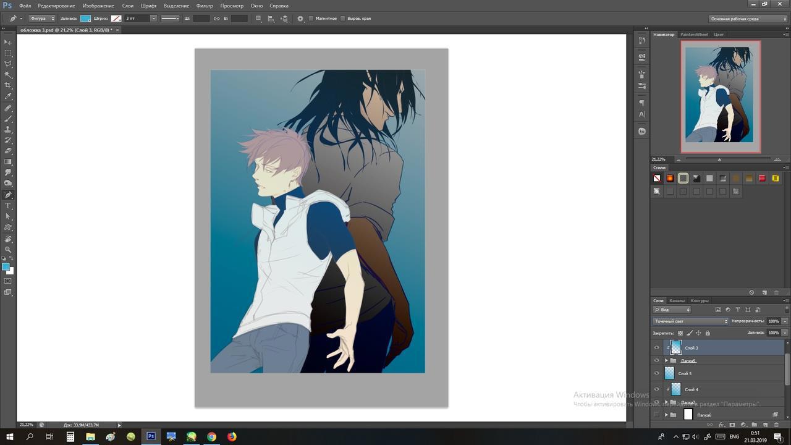Select the Magic Wand tool
The width and height of the screenshot is (791, 445).
[8, 75]
